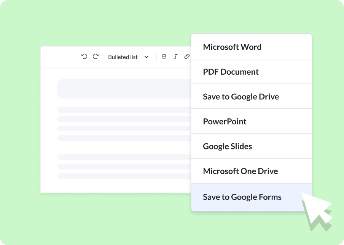Open the Bulleted list style dropdown
Image resolution: width=344 pixels, height=245 pixels.
tap(128, 57)
